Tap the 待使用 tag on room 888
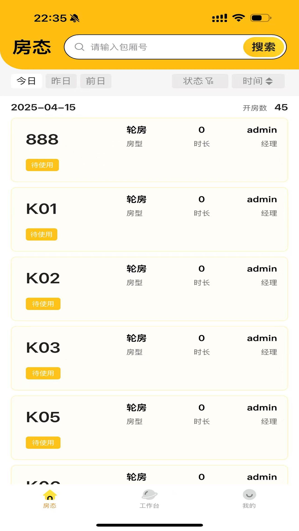299x531 pixels. (x=42, y=165)
